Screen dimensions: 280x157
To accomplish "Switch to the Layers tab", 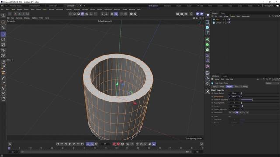I will 225,76.
